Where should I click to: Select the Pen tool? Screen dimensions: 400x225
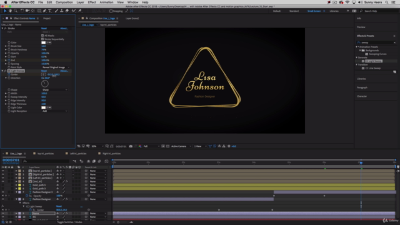pos(44,11)
